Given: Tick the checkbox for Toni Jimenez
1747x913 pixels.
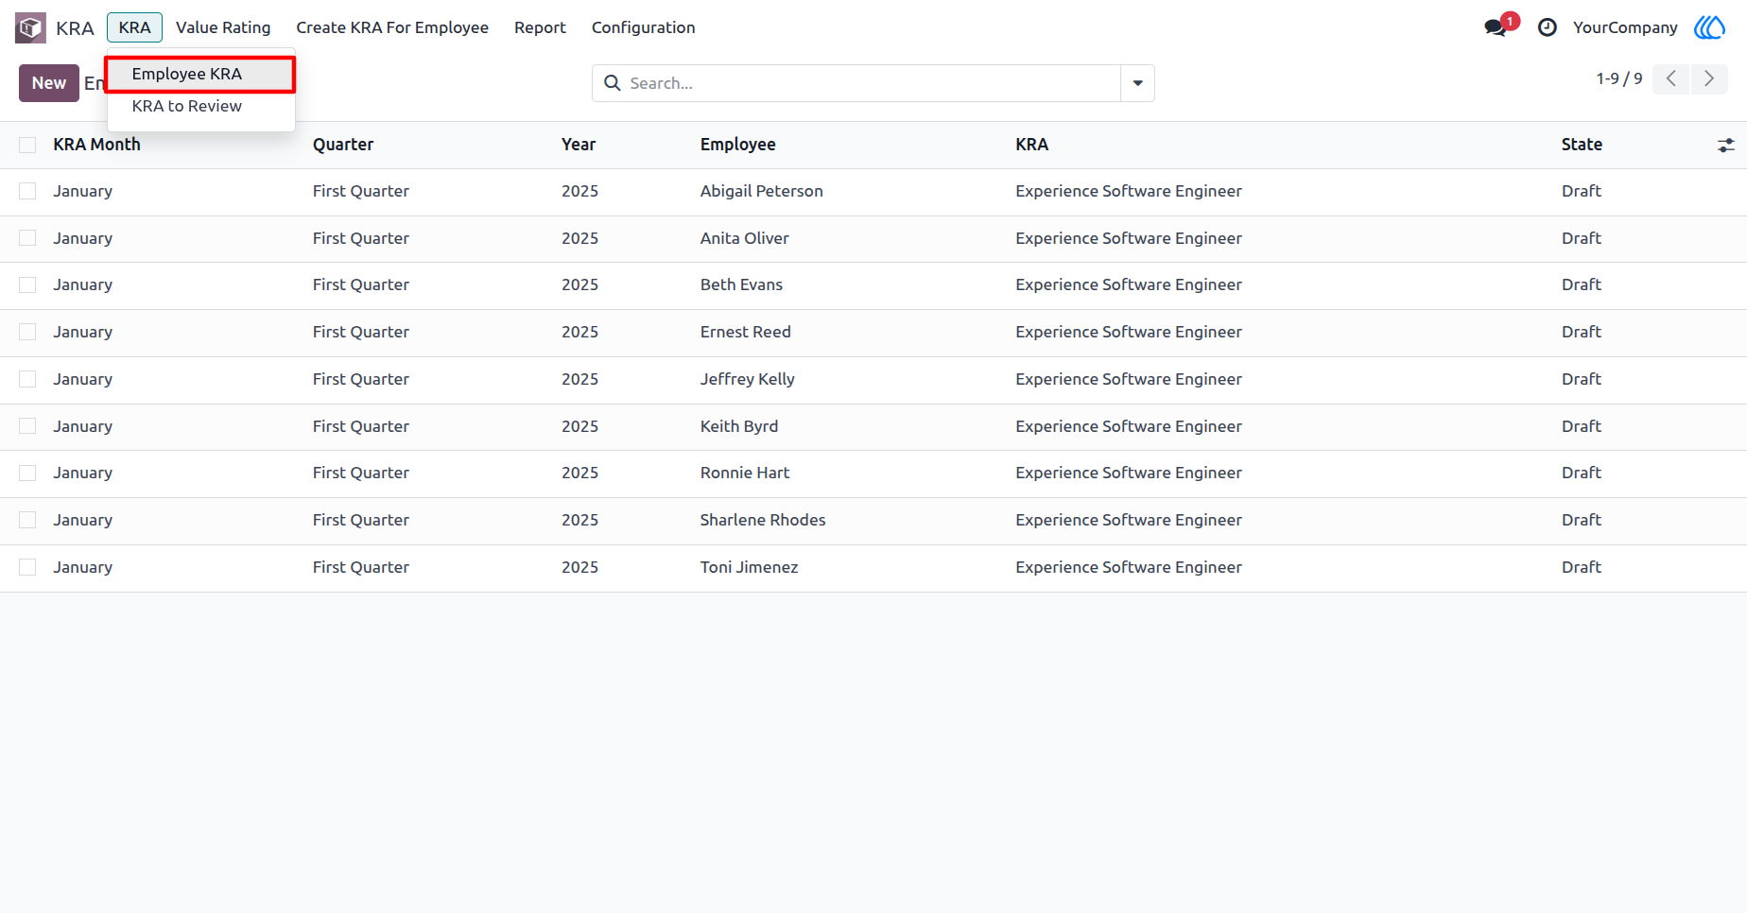Looking at the screenshot, I should coord(27,567).
